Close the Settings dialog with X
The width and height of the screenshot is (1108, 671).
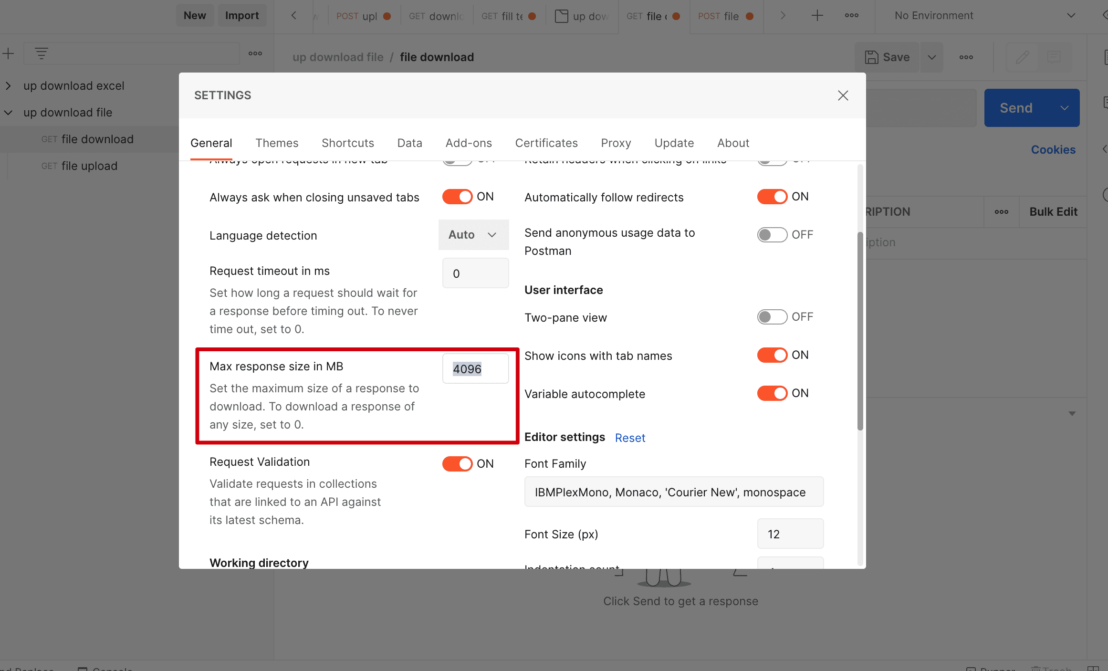click(843, 95)
